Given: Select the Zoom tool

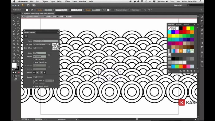Looking at the screenshot, I should click(18, 61).
